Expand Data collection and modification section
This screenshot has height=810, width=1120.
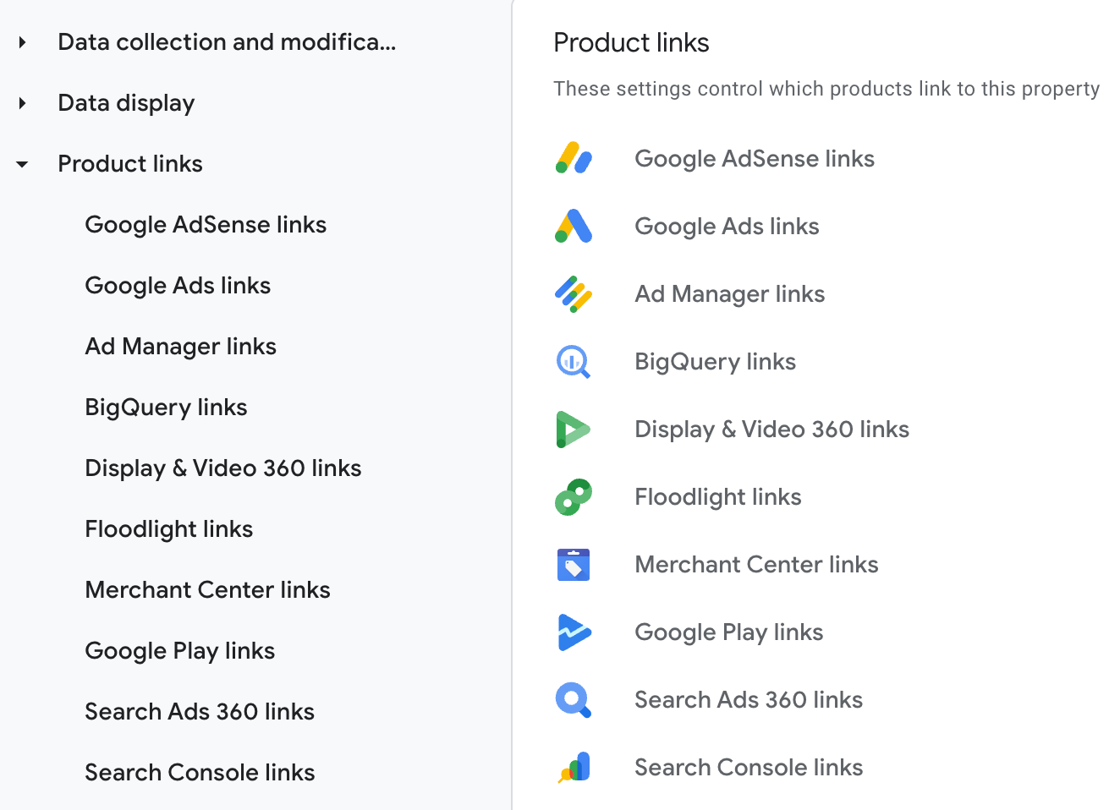(x=23, y=42)
